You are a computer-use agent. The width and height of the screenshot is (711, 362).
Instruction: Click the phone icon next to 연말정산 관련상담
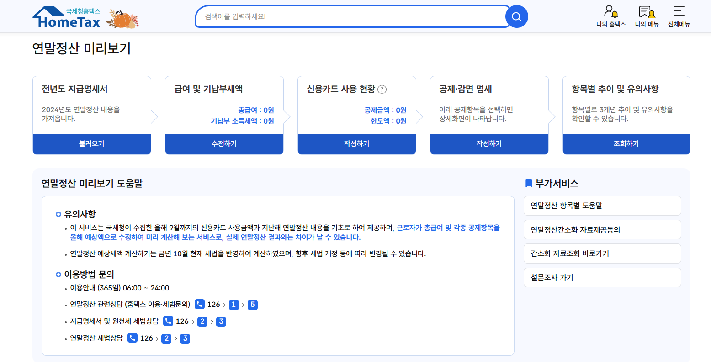coord(199,304)
